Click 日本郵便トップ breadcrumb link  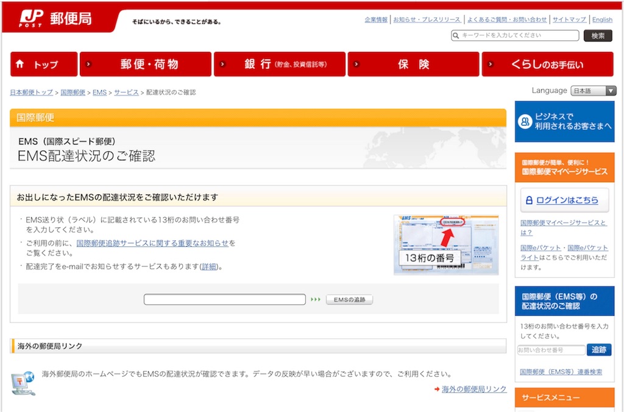(x=32, y=93)
